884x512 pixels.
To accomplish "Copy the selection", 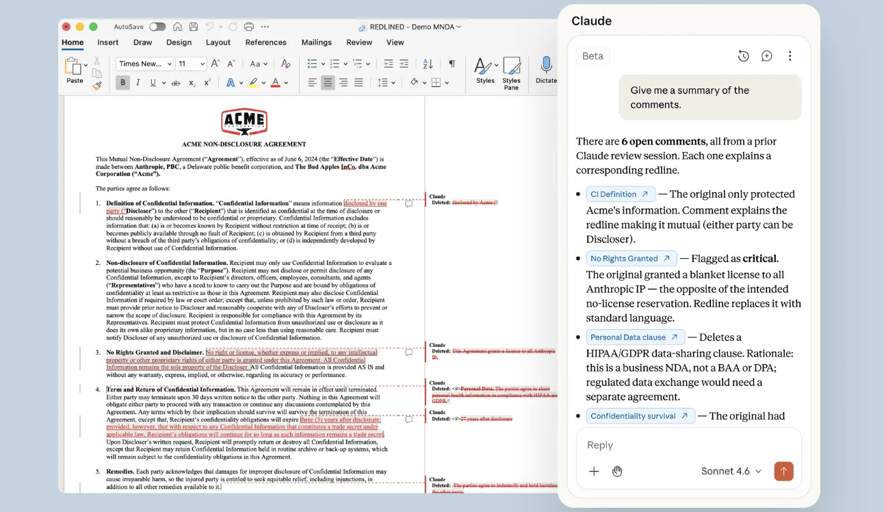I will pos(96,73).
